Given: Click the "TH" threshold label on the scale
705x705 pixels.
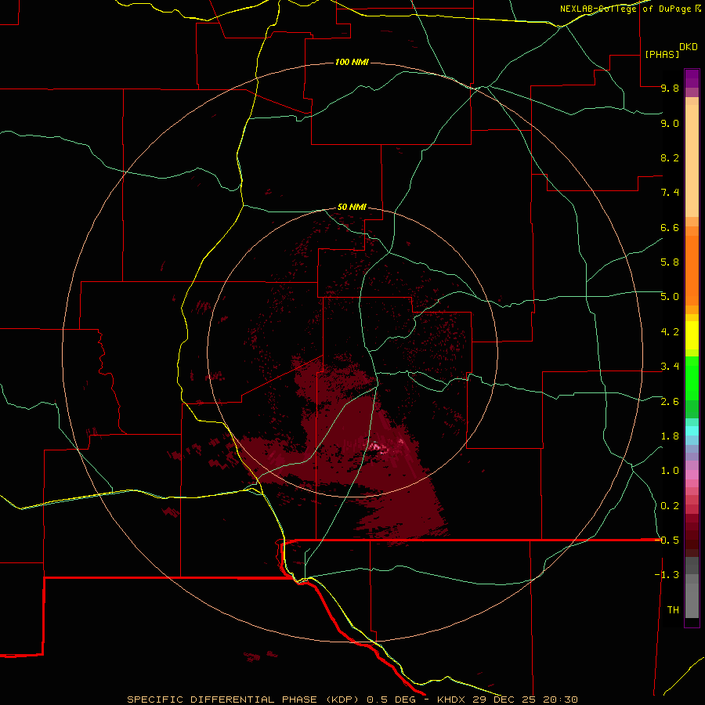Looking at the screenshot, I should [x=673, y=610].
